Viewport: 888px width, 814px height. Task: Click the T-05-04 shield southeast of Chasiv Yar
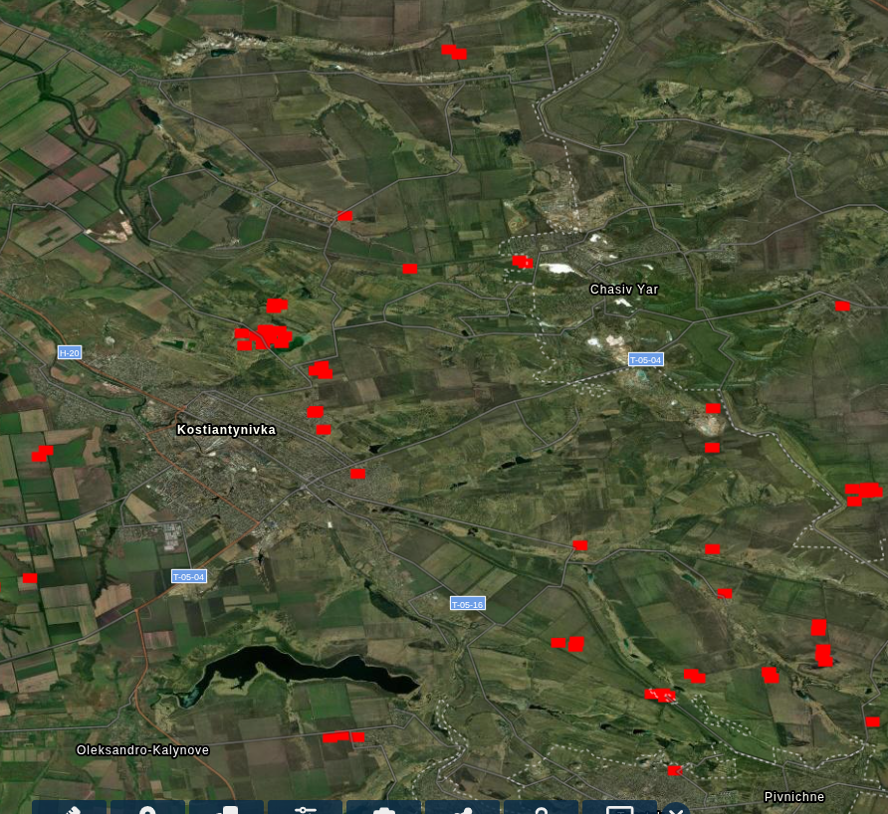tap(646, 359)
